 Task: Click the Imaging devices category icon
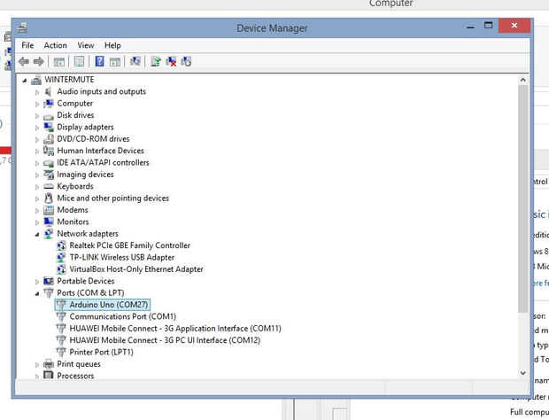(49, 175)
